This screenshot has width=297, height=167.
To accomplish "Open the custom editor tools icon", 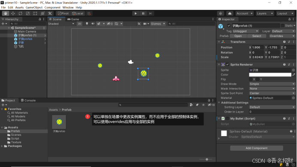I will 50,13.
